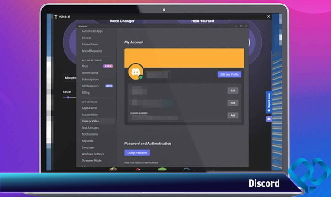Click the Microphone field in voice.ai

point(70,78)
